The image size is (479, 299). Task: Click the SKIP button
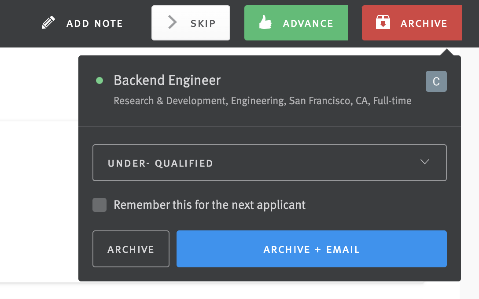(x=191, y=22)
